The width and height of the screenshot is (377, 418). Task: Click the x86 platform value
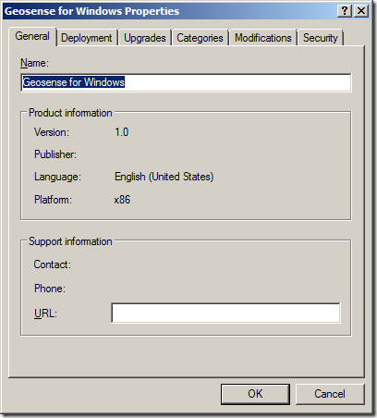[122, 200]
